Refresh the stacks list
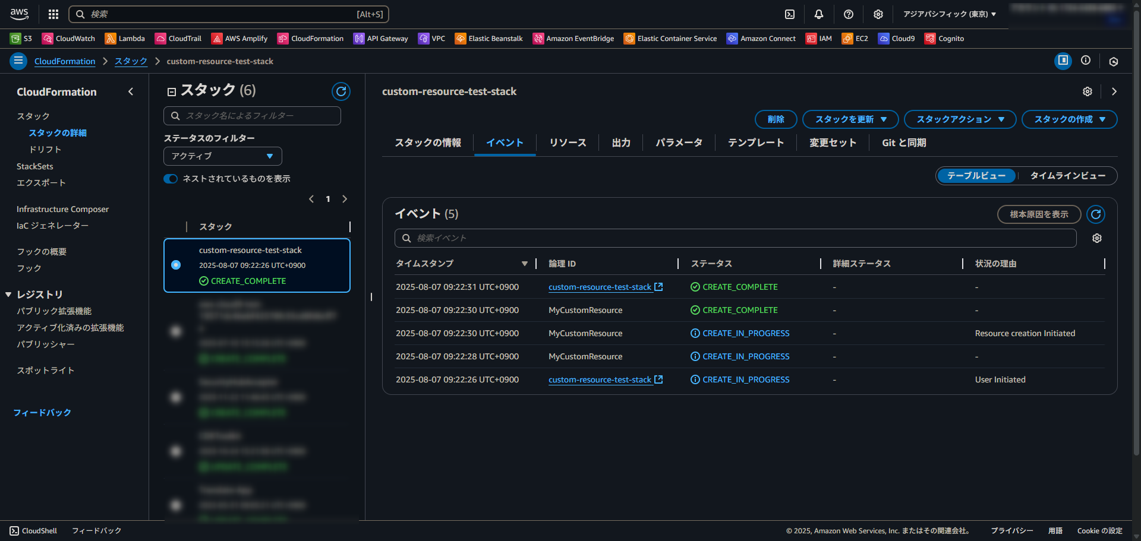Viewport: 1141px width, 541px height. tap(341, 91)
